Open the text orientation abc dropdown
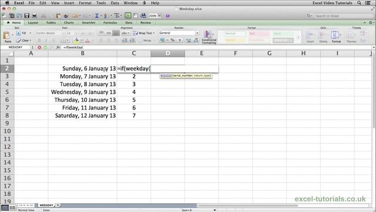This screenshot has width=376, height=212. pyautogui.click(x=125, y=33)
